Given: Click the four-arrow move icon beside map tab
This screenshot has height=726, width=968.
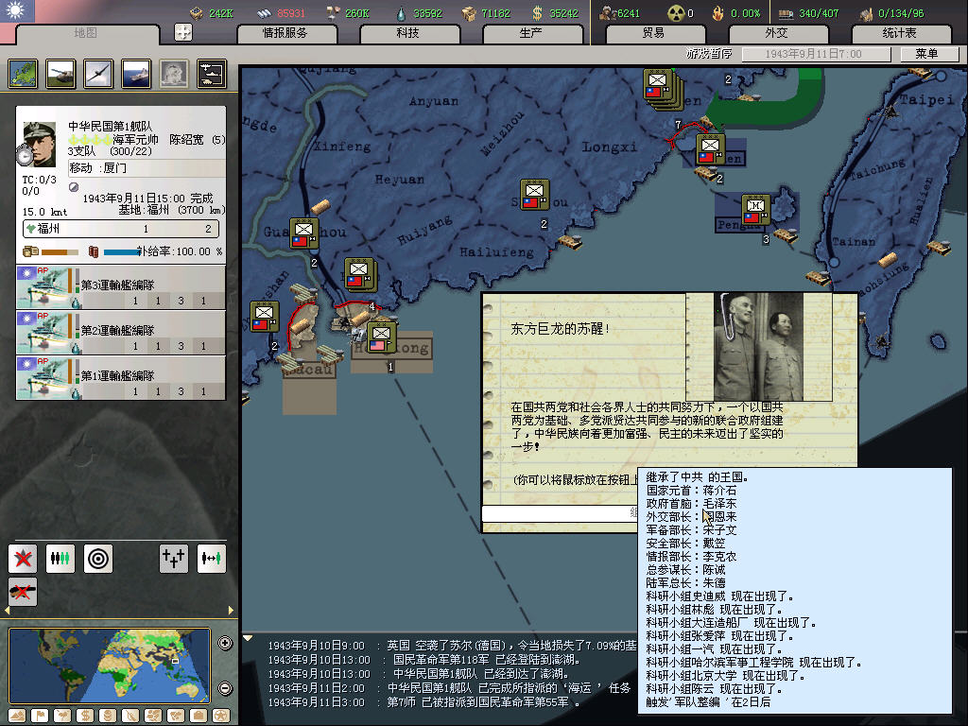Looking at the screenshot, I should 183,32.
